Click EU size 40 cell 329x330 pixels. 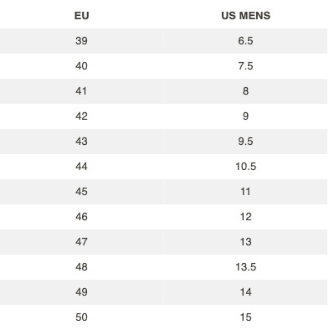pos(81,66)
